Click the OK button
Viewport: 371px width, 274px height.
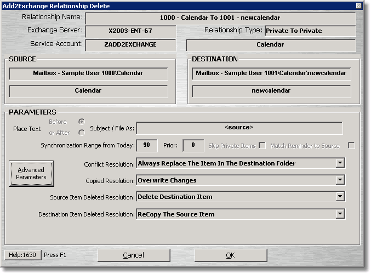point(231,255)
